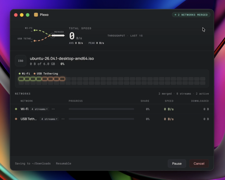This screenshot has width=225, height=180.
Task: Click the first orange USB Tethering chunk block
Action: point(45,79)
